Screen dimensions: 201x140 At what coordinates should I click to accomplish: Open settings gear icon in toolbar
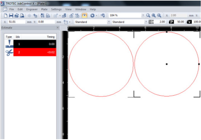click(92, 16)
